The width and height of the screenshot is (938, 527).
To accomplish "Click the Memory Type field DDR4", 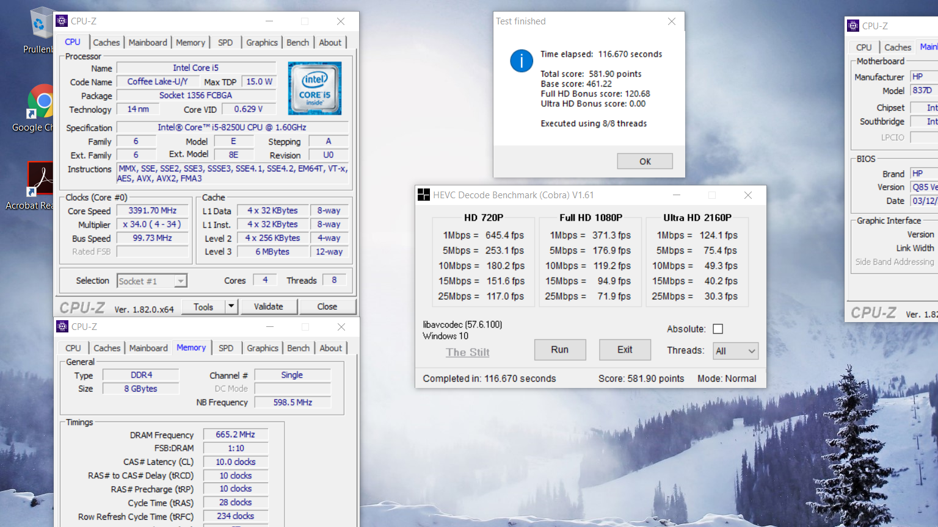I will point(141,375).
